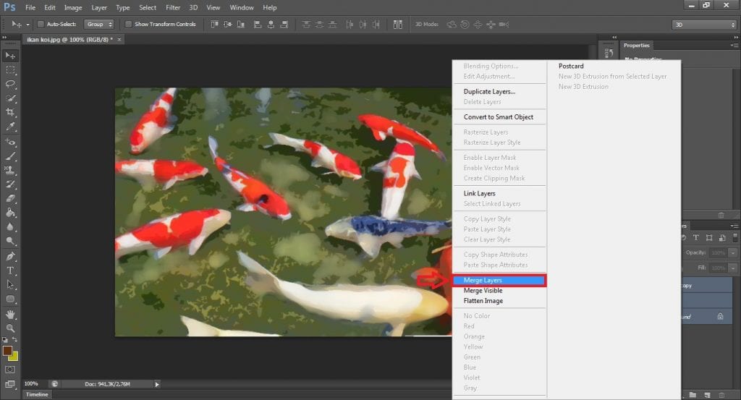This screenshot has width=741, height=400.
Task: Pick the Eyedropper tool
Action: (10, 127)
